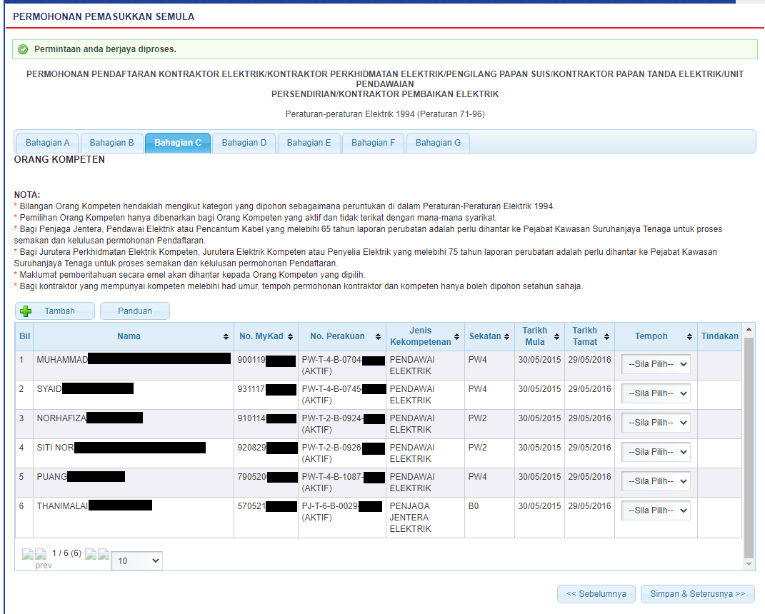Click the table's vertical scrollbar down arrow
The height and width of the screenshot is (614, 765).
tap(749, 564)
